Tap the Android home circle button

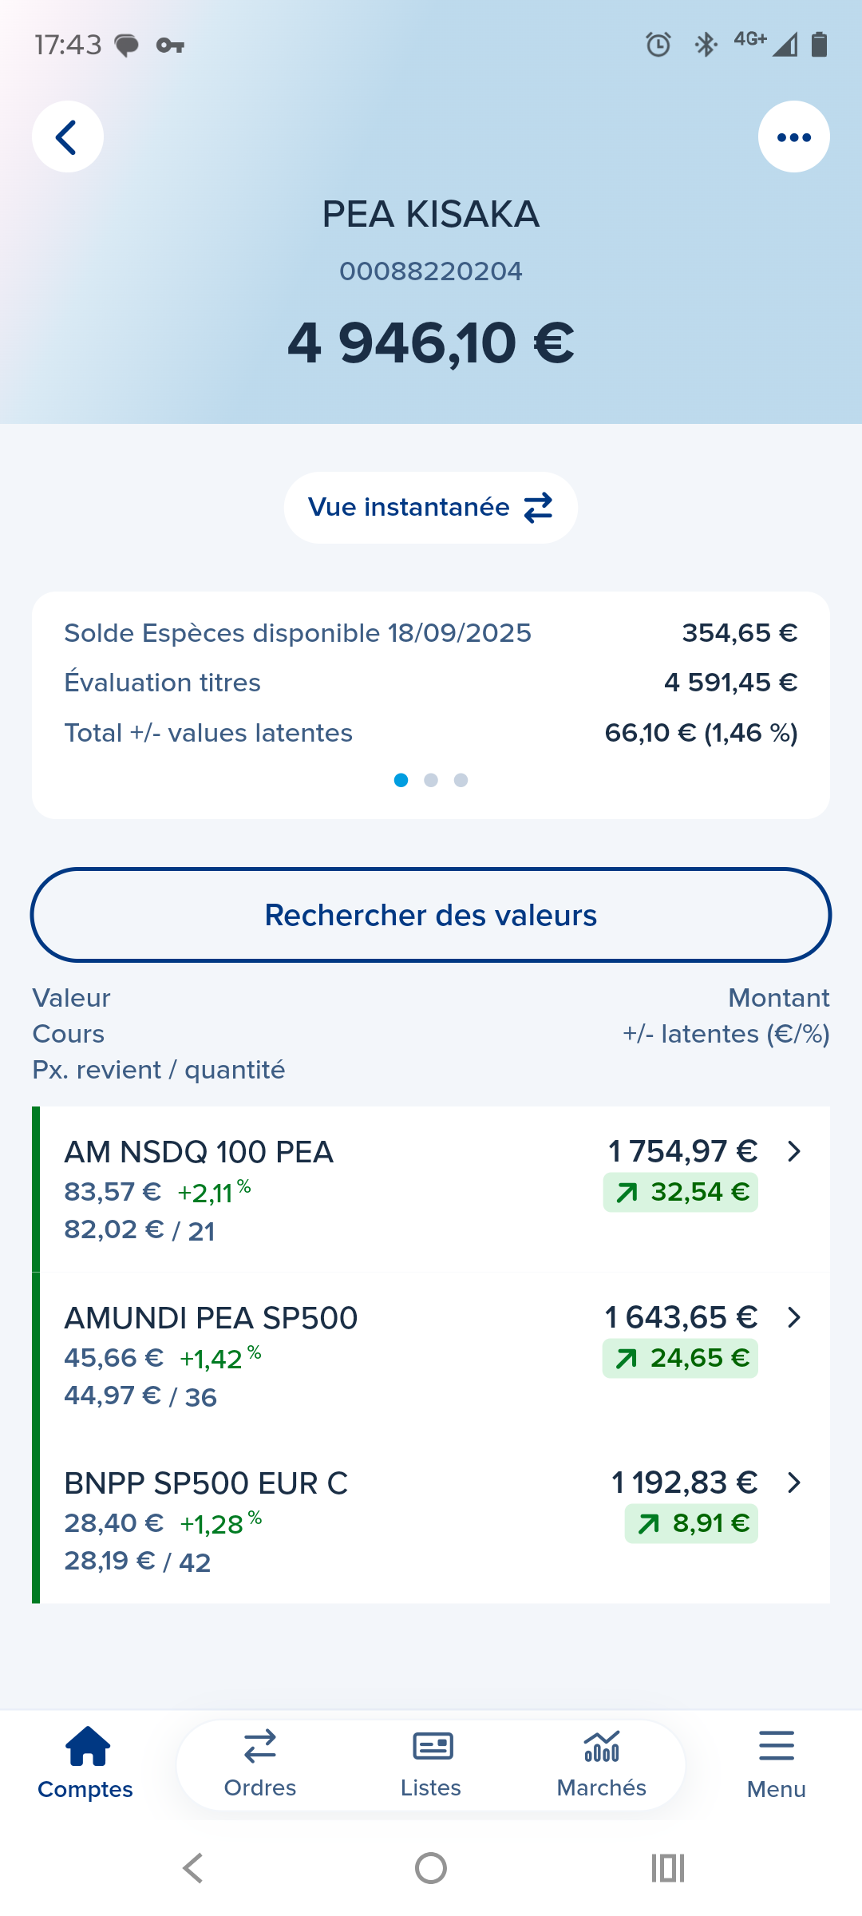431,1868
